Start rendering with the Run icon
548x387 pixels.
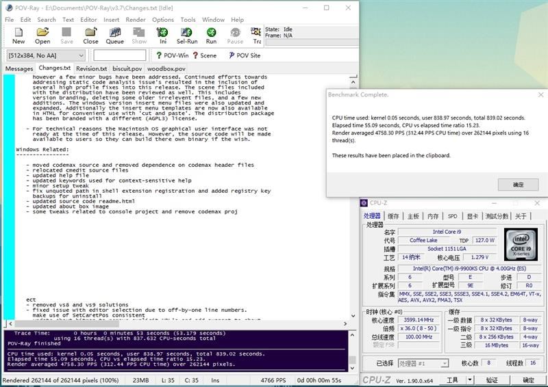tap(211, 36)
